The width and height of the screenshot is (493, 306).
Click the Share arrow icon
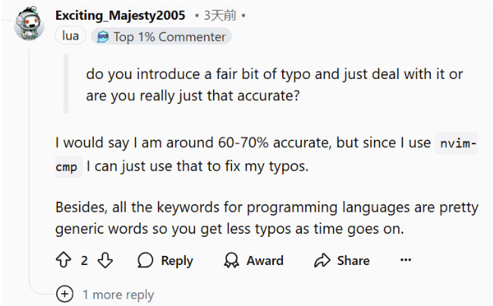click(x=322, y=260)
